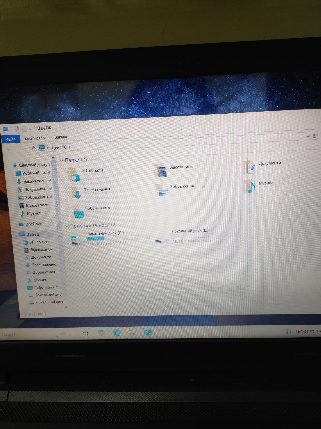Screen dimensions: 321x429
Task: Collapse the Пристрої та носії group
Action: [67, 226]
